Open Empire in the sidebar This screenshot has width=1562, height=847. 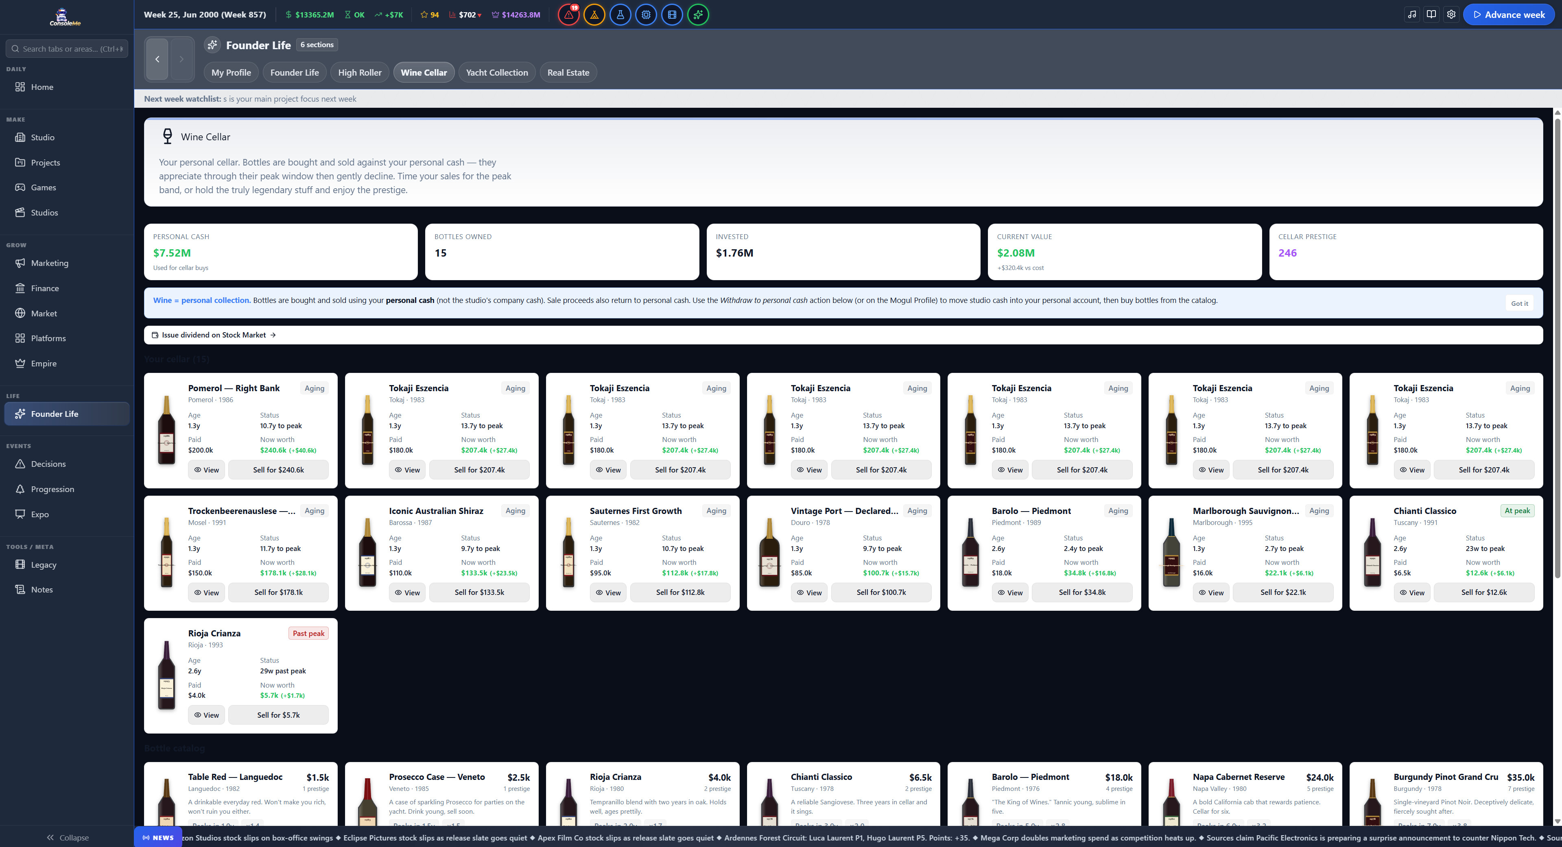click(67, 364)
